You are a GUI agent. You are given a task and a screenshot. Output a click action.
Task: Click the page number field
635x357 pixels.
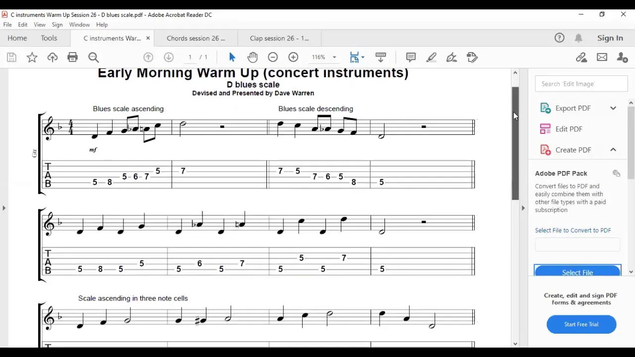(x=190, y=58)
